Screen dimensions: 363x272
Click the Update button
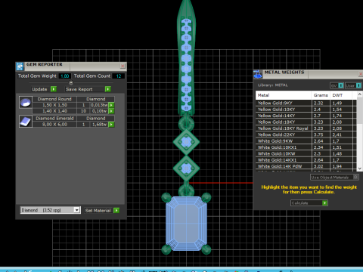(44, 89)
